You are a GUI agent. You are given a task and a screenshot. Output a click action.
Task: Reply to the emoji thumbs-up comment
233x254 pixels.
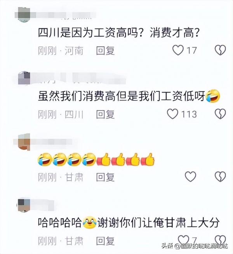point(105,177)
